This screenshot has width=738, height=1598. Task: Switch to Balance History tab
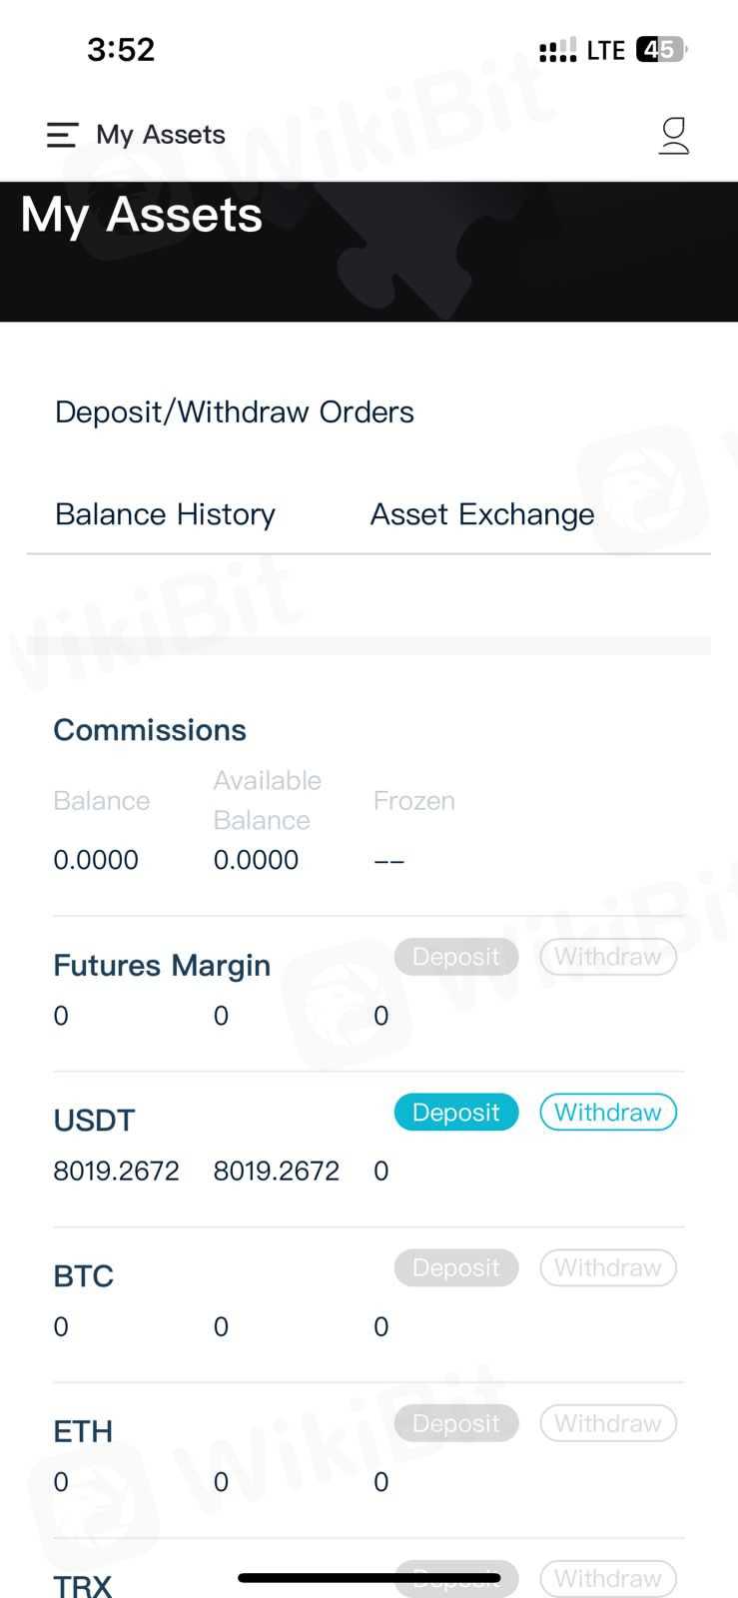pyautogui.click(x=165, y=514)
